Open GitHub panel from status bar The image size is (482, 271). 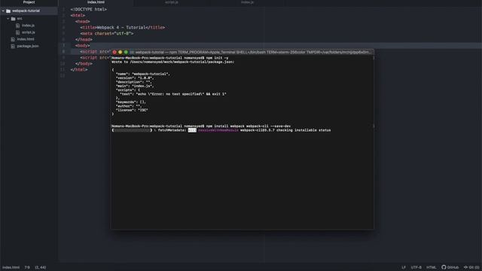click(x=450, y=267)
